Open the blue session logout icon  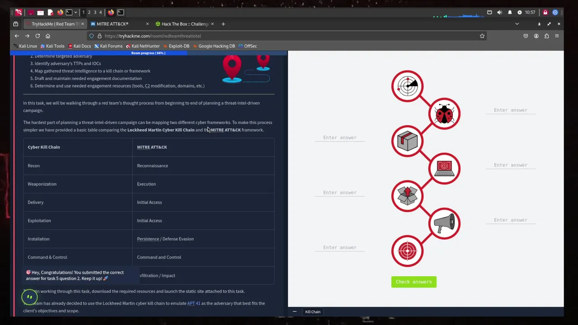pos(555,12)
